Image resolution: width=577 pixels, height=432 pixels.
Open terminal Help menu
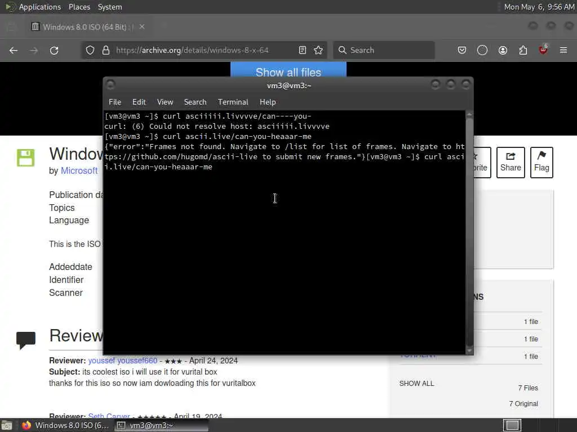coord(268,102)
